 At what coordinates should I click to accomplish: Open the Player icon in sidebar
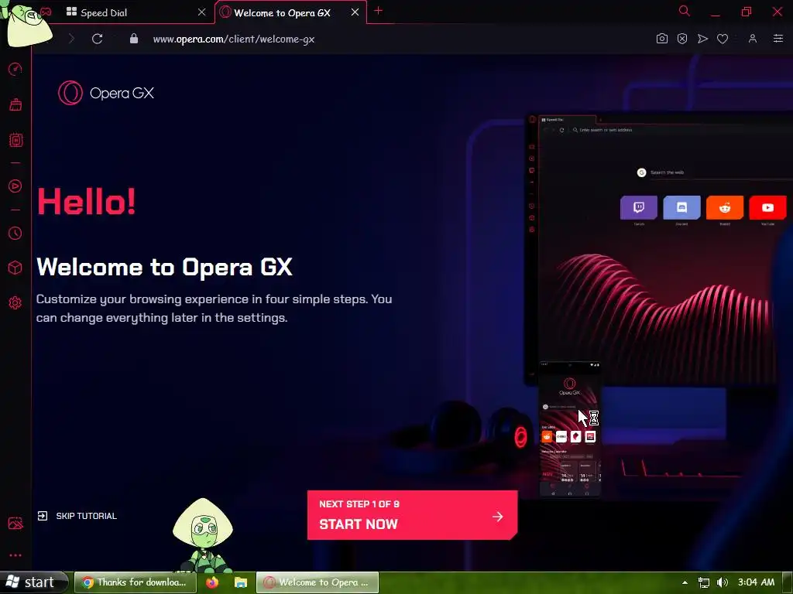pos(15,186)
